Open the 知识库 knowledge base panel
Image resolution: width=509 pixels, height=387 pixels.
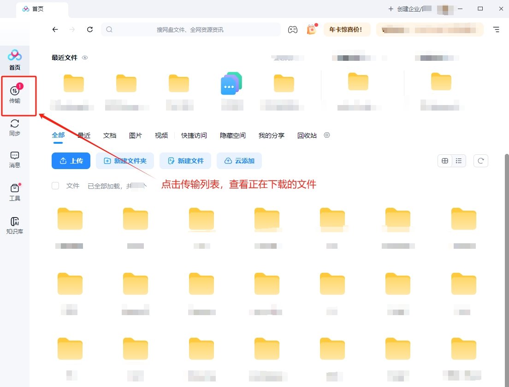click(x=14, y=225)
